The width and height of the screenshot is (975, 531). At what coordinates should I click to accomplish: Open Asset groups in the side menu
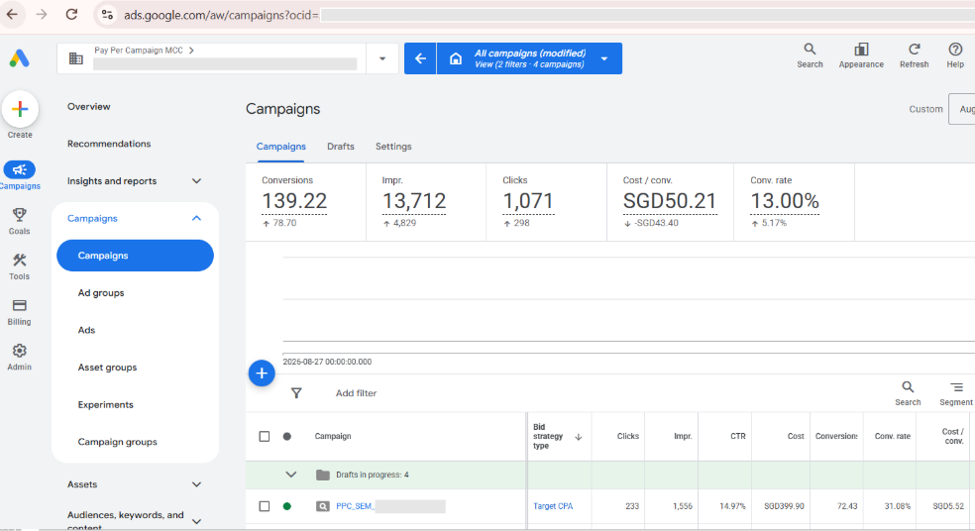[107, 368]
